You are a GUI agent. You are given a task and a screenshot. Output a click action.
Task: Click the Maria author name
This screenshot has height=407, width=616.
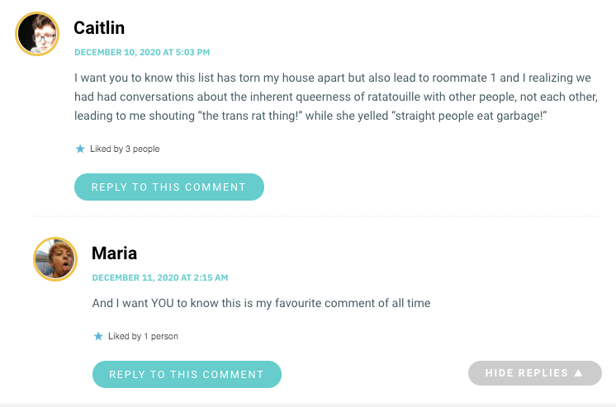114,253
